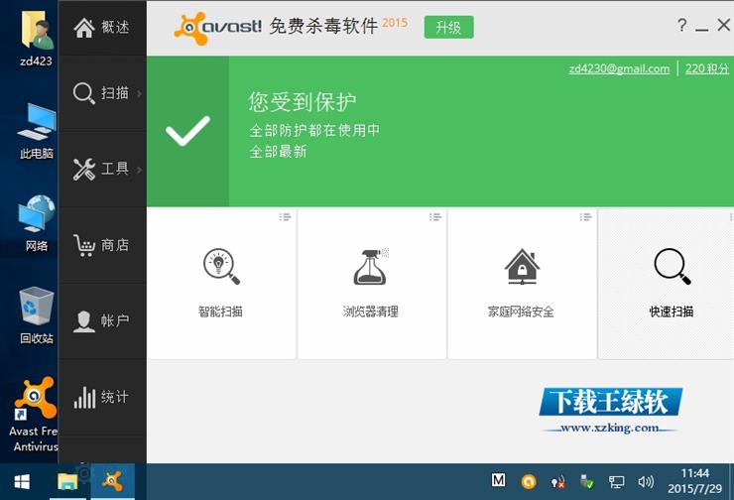Viewport: 734px width, 500px height.
Task: Open the help question mark icon
Action: click(x=682, y=25)
